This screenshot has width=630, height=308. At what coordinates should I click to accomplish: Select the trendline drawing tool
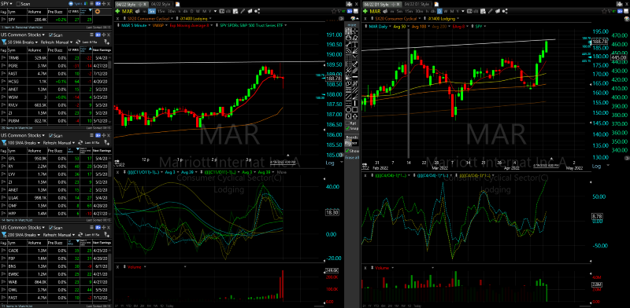coord(348,44)
